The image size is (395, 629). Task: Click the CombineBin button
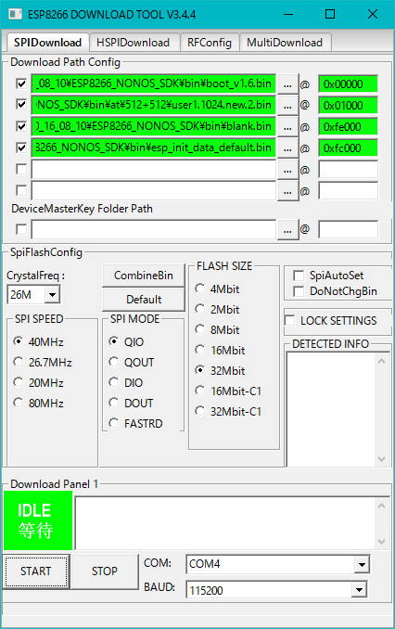[x=144, y=276]
